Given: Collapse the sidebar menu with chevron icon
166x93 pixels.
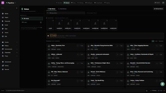Looking at the screenshot, I should pos(17,8).
